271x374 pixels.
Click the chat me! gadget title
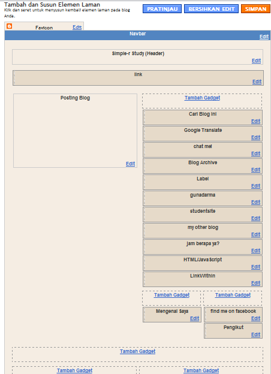(x=203, y=146)
